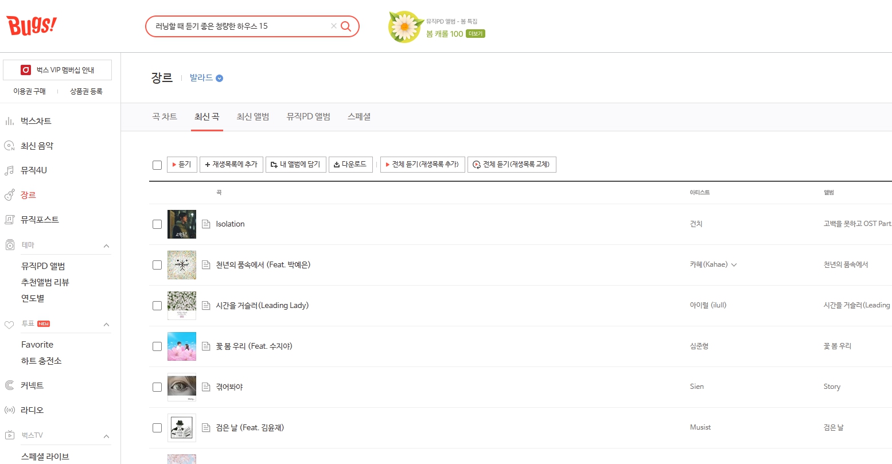This screenshot has height=464, width=892.
Task: Open 벅스 VIP 멤버십 안내 button
Action: point(57,70)
